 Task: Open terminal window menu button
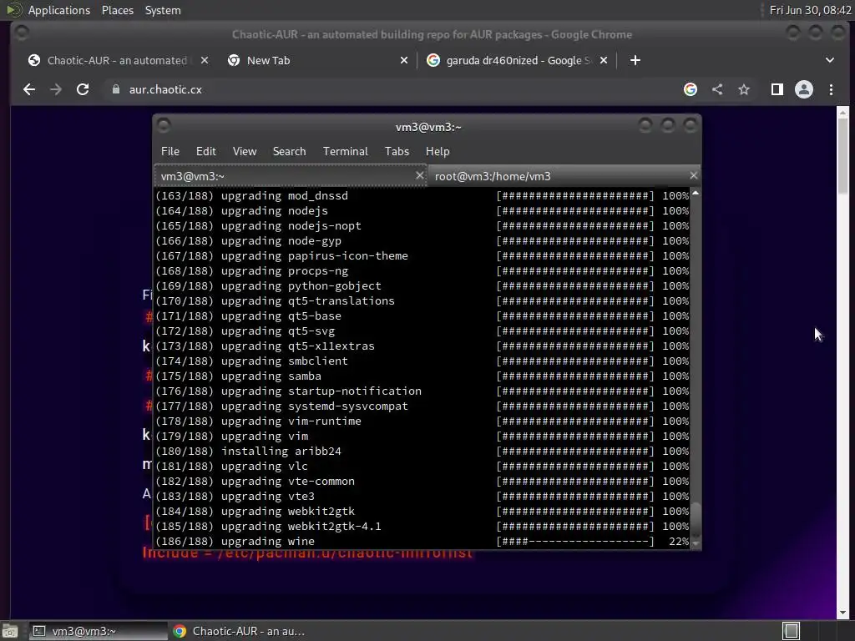point(164,126)
